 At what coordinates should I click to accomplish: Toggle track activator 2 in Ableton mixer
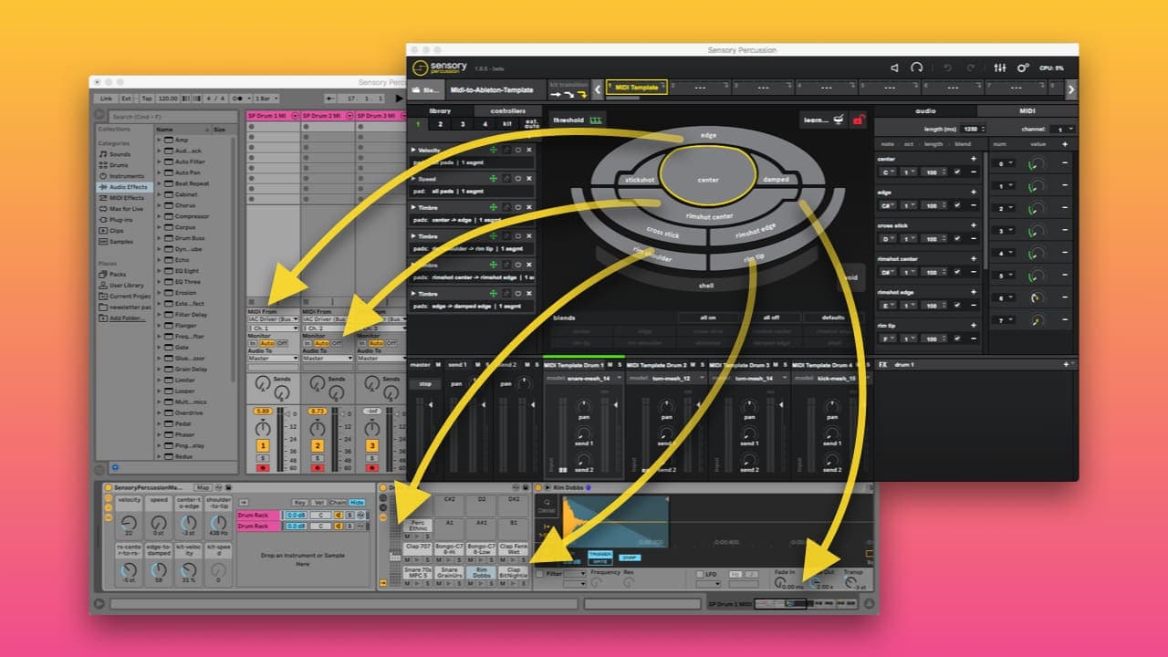click(318, 445)
